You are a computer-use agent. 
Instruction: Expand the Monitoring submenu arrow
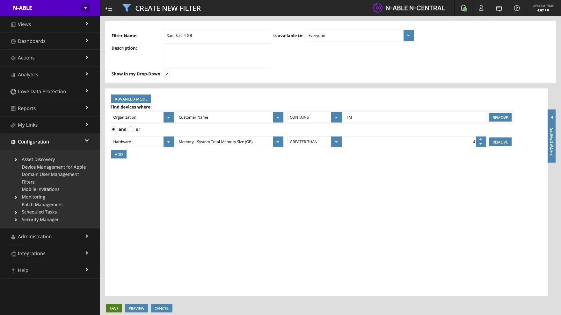click(x=16, y=197)
